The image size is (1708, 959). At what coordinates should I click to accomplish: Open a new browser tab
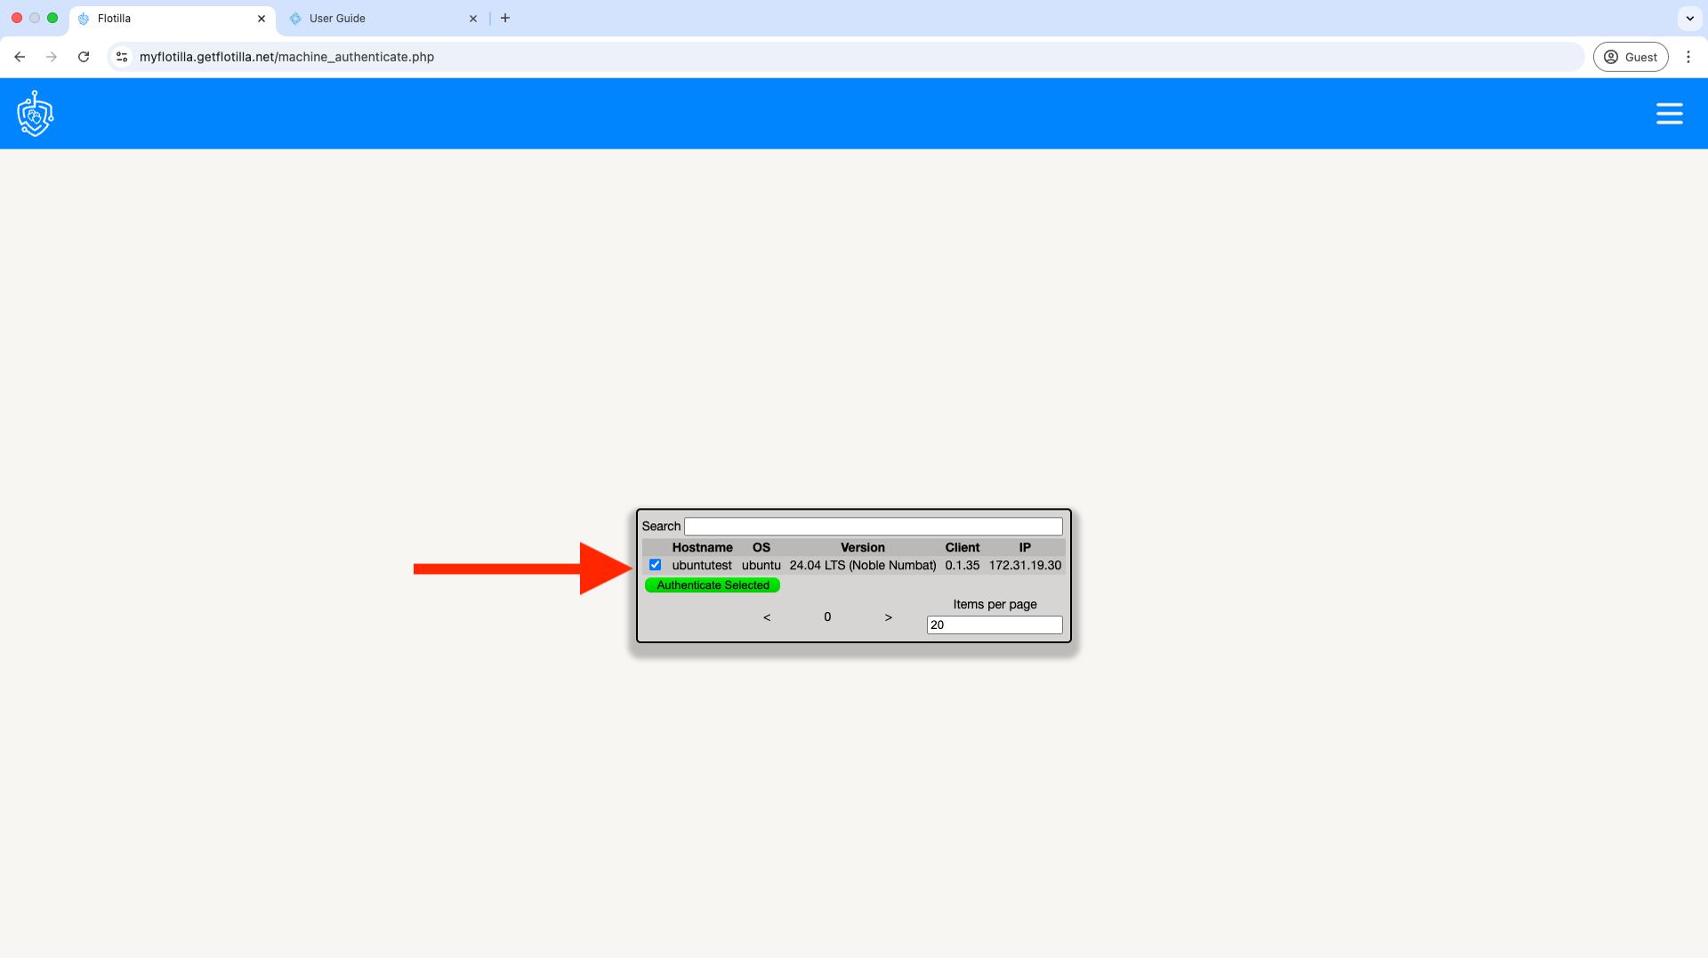click(505, 18)
